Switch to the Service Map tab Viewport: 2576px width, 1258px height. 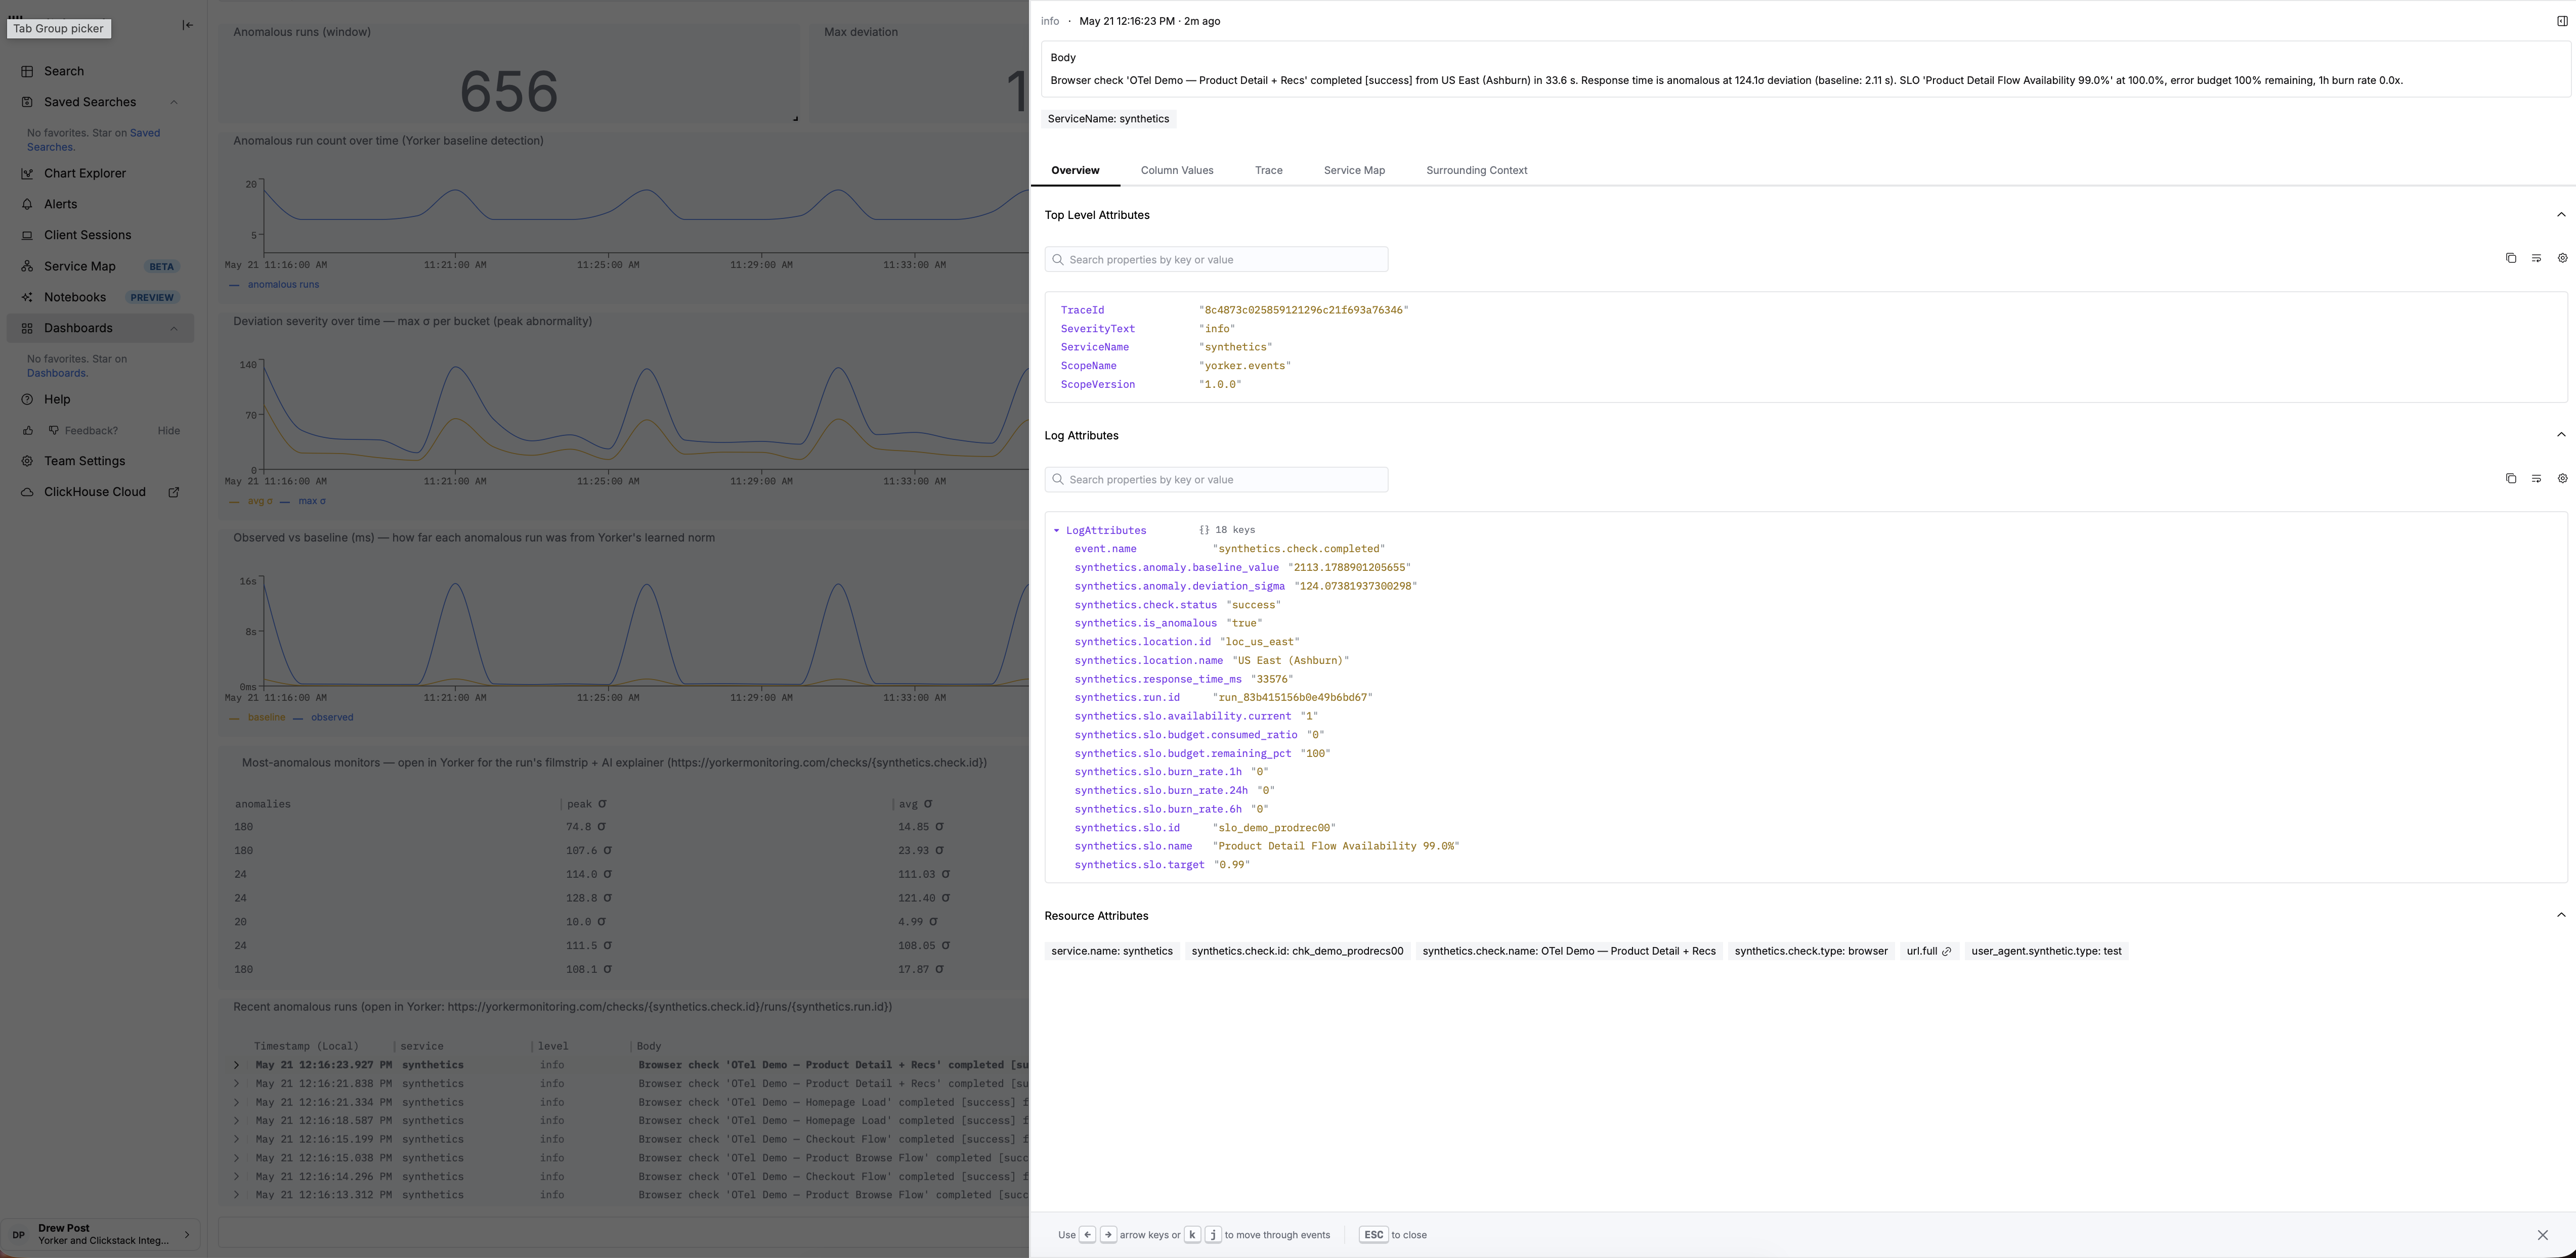(1354, 171)
